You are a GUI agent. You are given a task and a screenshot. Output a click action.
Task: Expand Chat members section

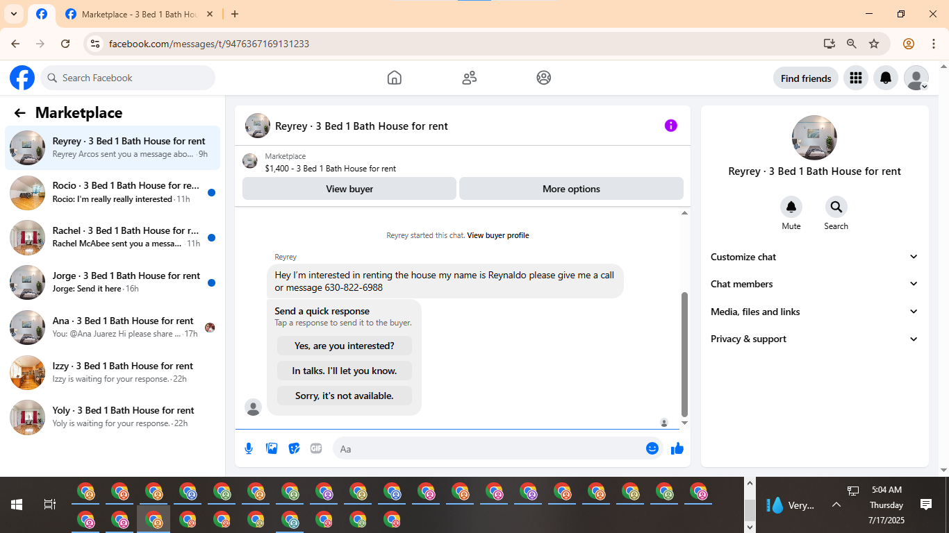[814, 284]
